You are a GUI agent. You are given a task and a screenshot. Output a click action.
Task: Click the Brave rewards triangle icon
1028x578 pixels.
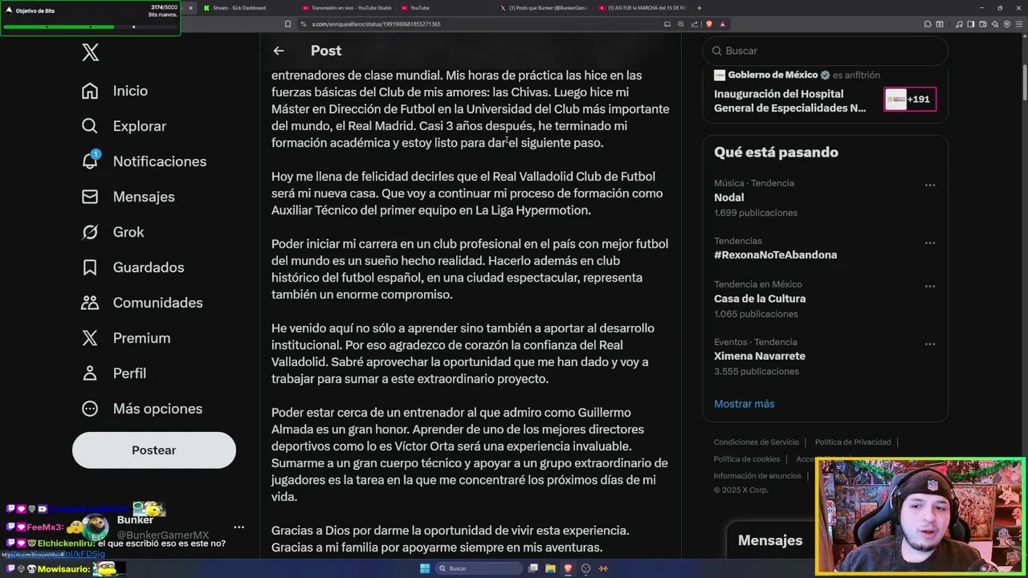723,24
